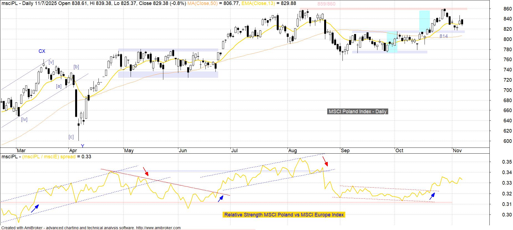Select the blue Y wave label at the April low
This screenshot has width=513, height=230.
point(82,146)
